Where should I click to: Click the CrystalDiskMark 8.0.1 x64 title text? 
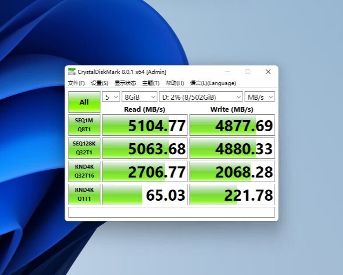pos(122,72)
